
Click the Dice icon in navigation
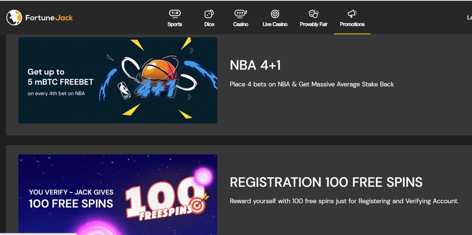coord(209,14)
